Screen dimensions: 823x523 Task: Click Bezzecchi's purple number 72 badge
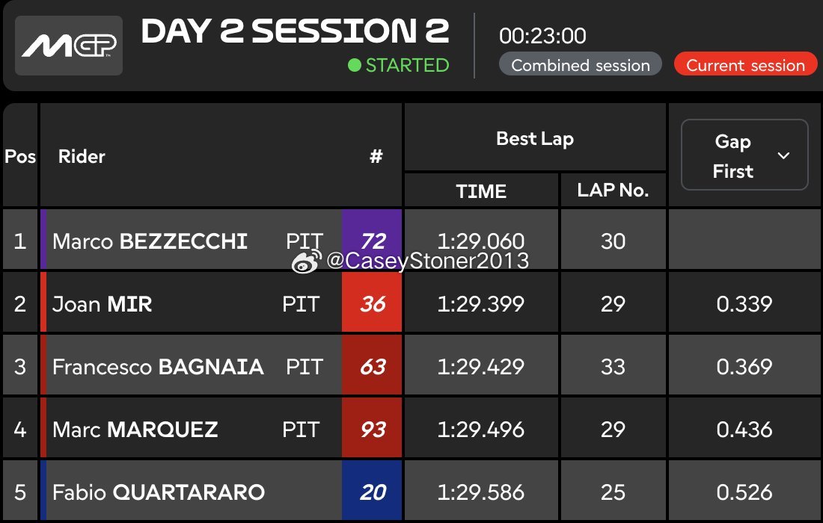pos(372,240)
